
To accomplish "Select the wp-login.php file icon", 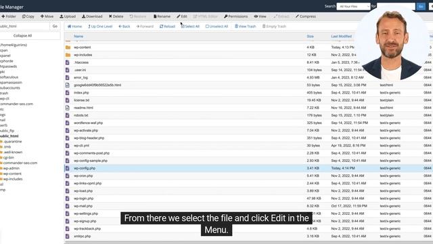I will (x=68, y=199).
